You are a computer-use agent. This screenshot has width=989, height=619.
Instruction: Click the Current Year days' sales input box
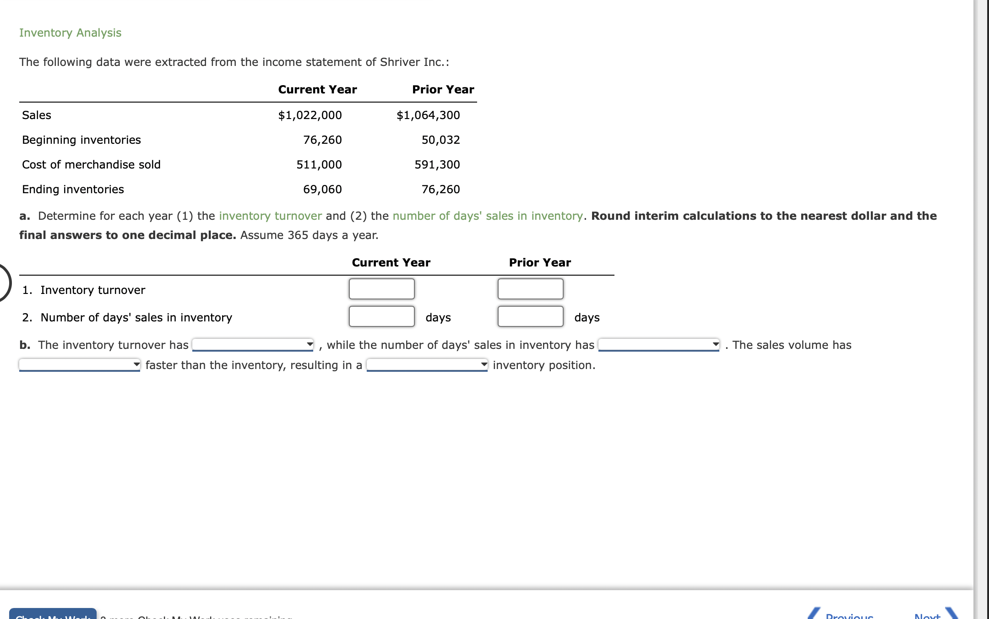(381, 316)
